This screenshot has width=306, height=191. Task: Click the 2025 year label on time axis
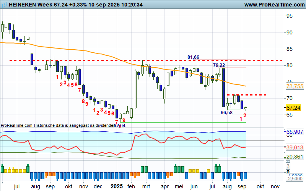click(x=117, y=186)
